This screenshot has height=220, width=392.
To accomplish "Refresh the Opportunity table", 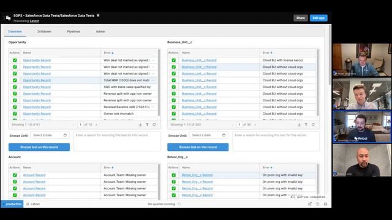I will (154, 125).
